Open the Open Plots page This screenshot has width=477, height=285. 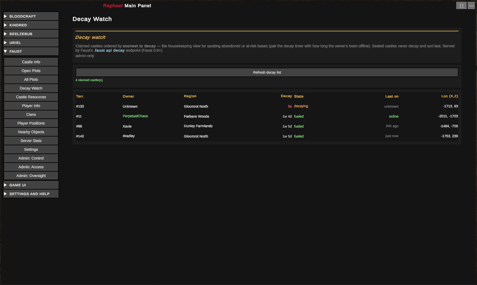click(31, 71)
